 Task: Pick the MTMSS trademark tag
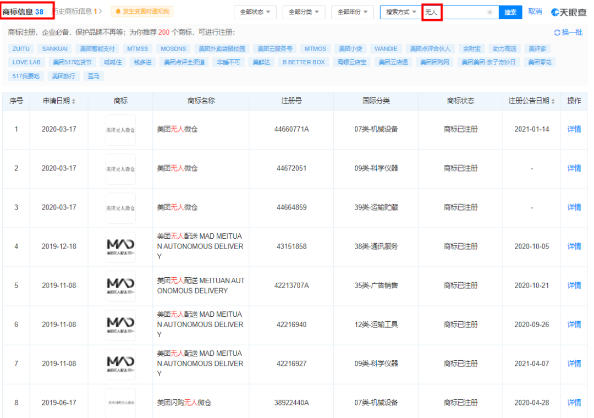tap(137, 49)
